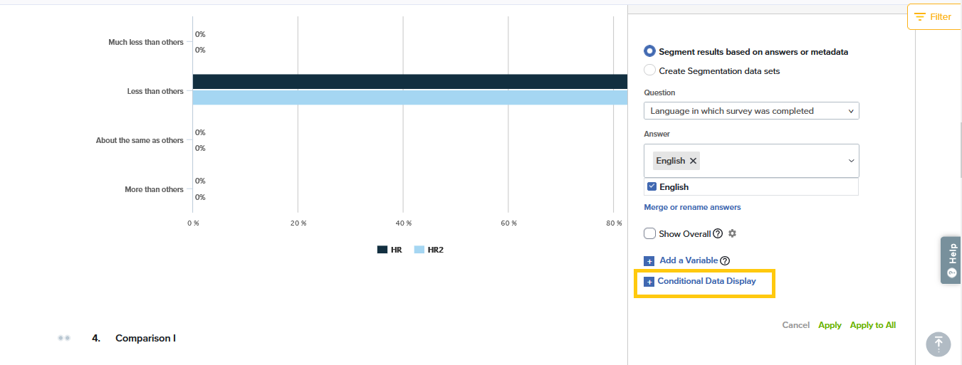Screen dimensions: 962x365
Task: Expand Conditional Data Display section
Action: click(x=706, y=281)
